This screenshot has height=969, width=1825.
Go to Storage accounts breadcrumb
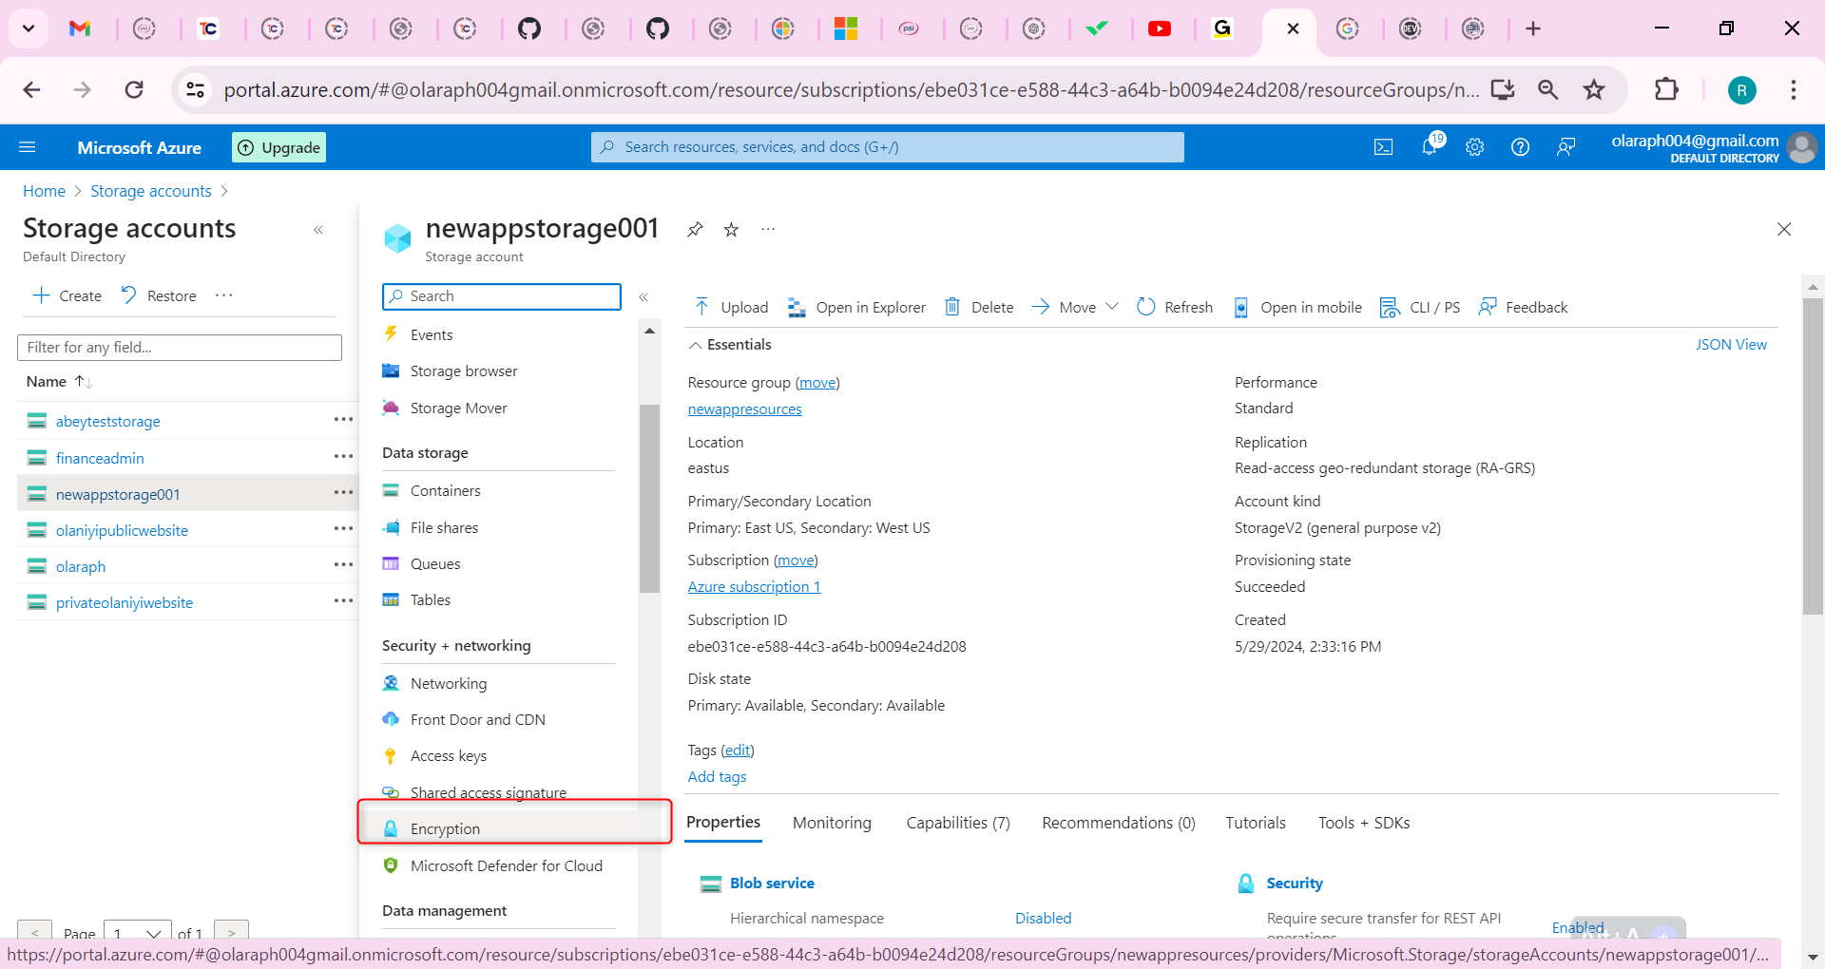coord(151,191)
